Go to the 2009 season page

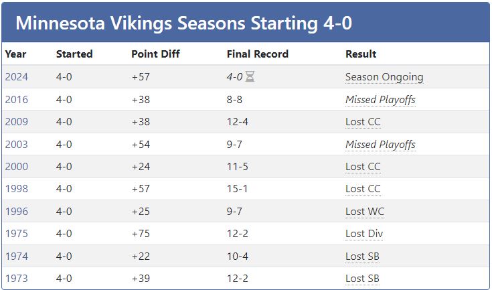[x=17, y=122]
